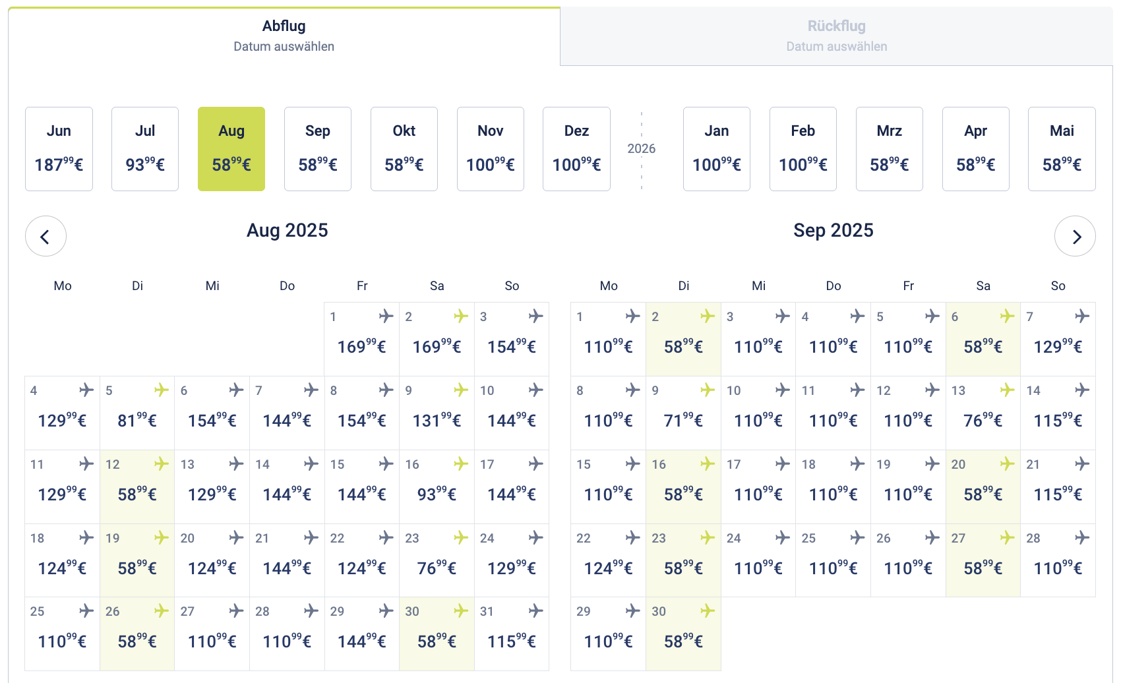Click green plane icon on September 6
The image size is (1121, 683).
(x=1007, y=316)
